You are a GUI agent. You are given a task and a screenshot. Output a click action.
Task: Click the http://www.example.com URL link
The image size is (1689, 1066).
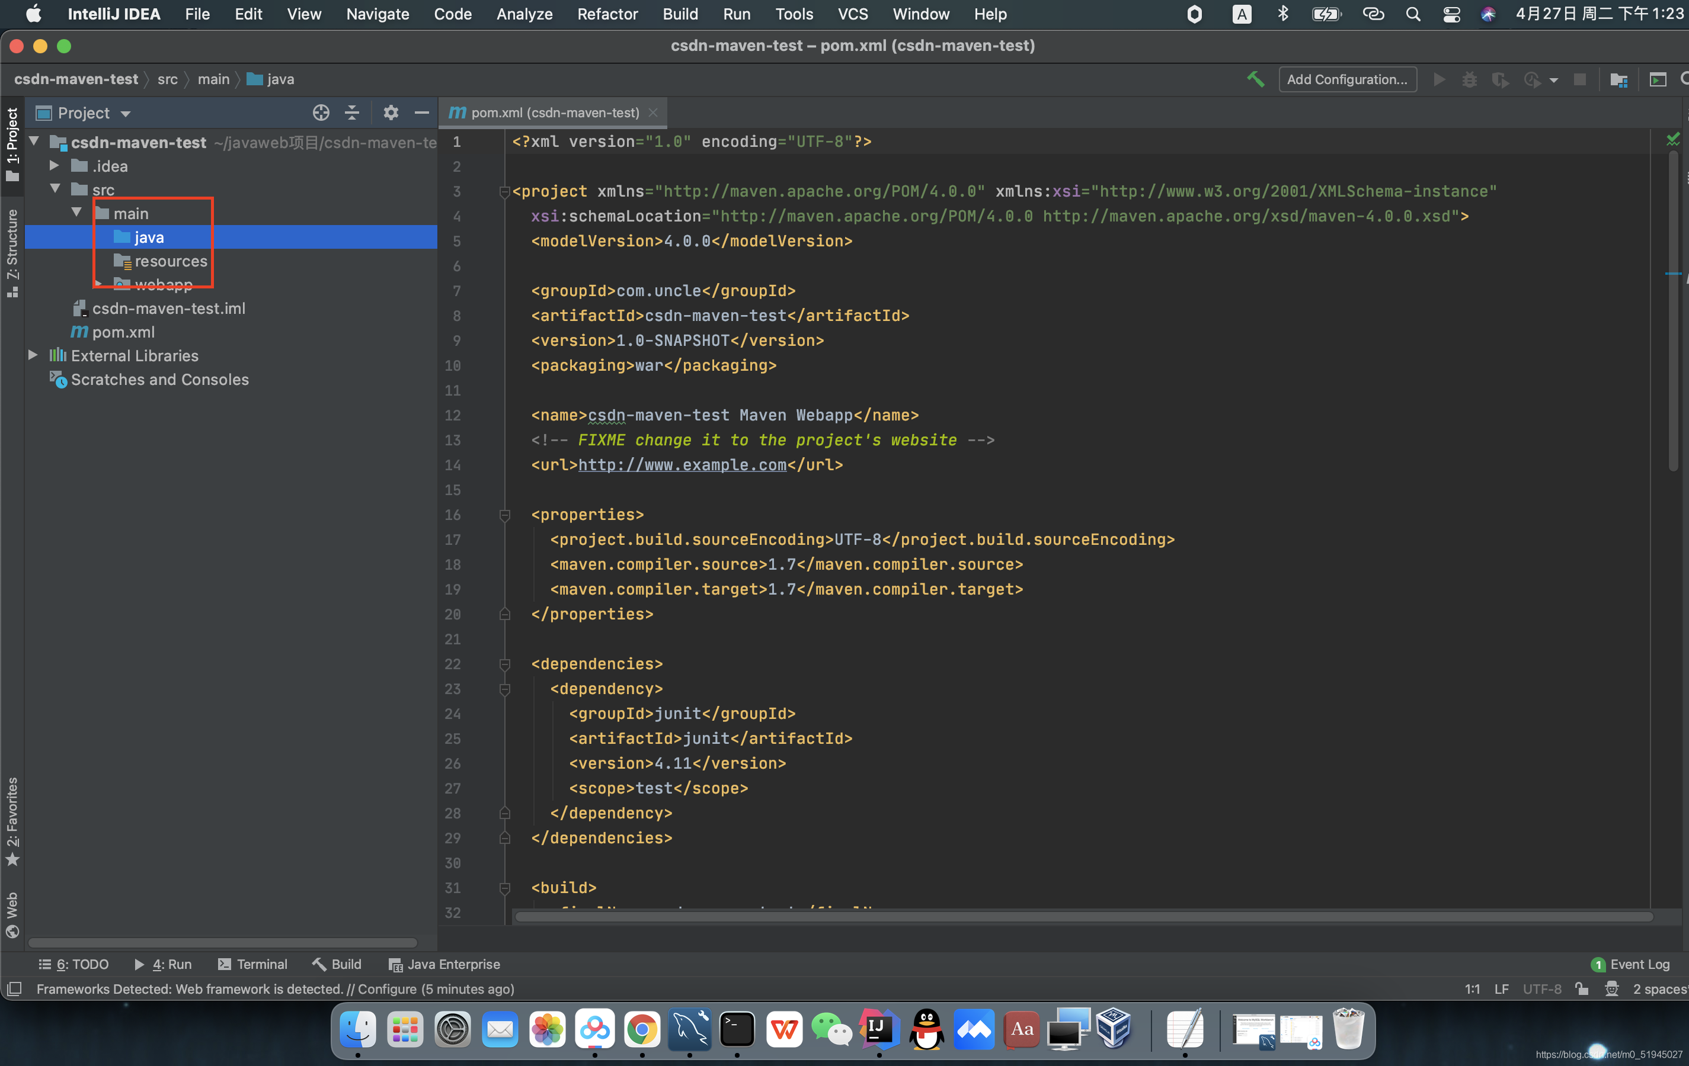(x=682, y=464)
